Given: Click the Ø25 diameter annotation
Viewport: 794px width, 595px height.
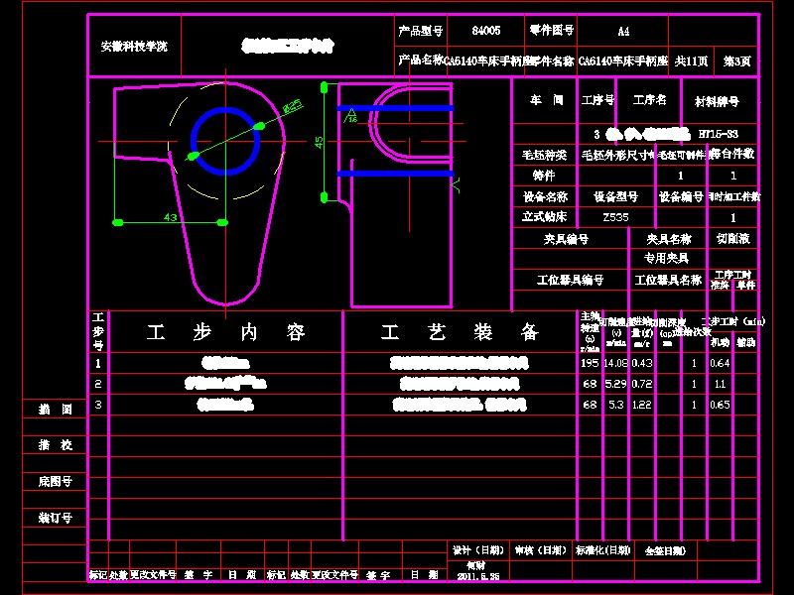Looking at the screenshot, I should point(293,106).
